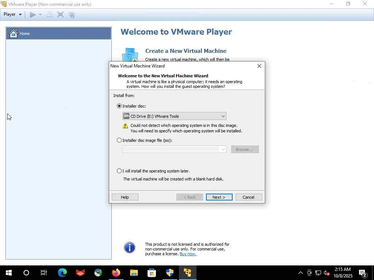Screen dimensions: 374x280
Task: Click the Unity mode toolbar icon
Action: click(72, 15)
